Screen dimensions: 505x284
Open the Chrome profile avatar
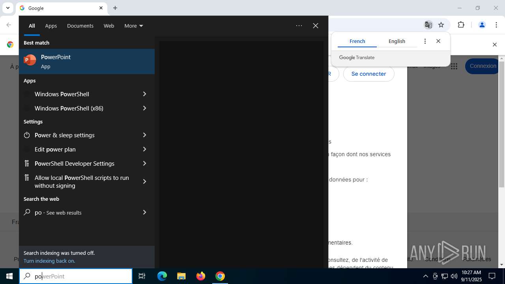click(x=482, y=25)
